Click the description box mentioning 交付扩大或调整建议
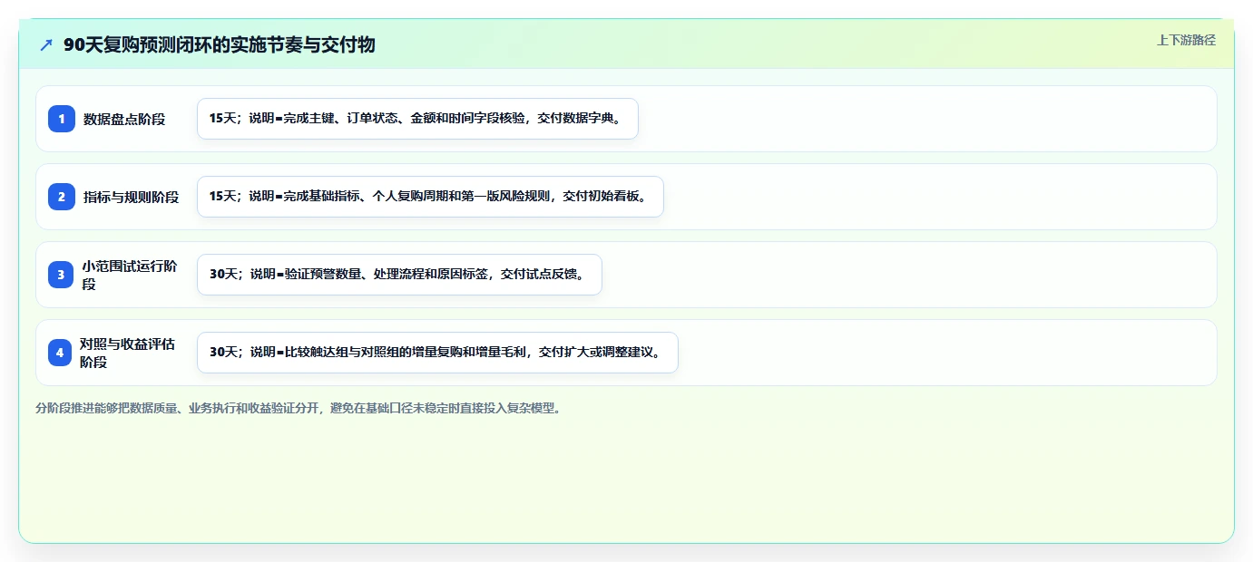Viewport: 1253px width, 562px height. pyautogui.click(x=437, y=353)
